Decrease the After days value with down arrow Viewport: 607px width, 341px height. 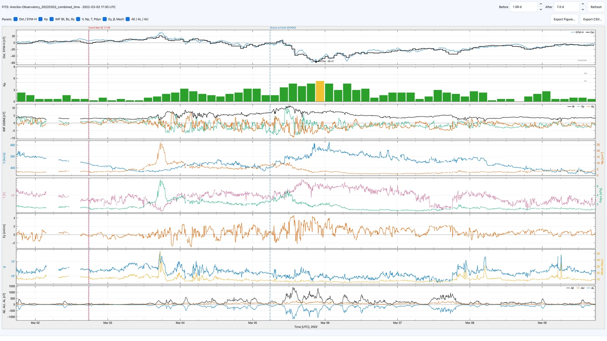click(583, 9)
